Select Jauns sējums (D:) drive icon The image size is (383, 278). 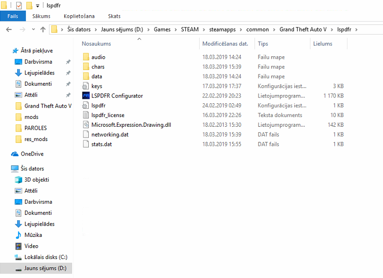pyautogui.click(x=18, y=269)
